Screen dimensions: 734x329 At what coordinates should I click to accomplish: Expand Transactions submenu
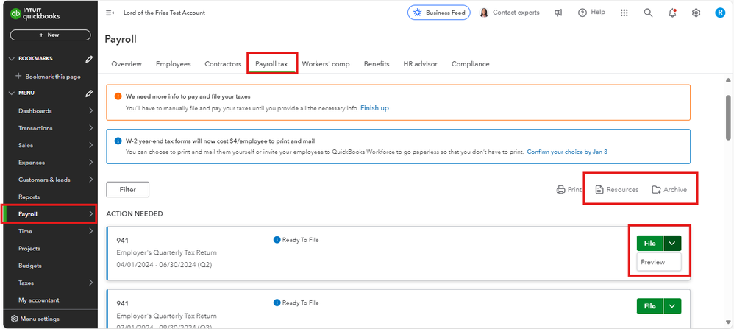click(x=90, y=128)
